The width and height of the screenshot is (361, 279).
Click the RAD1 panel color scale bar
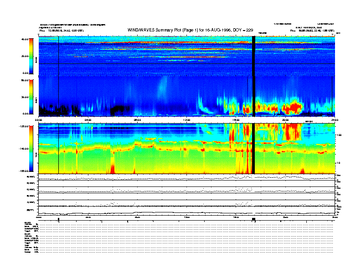pyautogui.click(x=31, y=97)
